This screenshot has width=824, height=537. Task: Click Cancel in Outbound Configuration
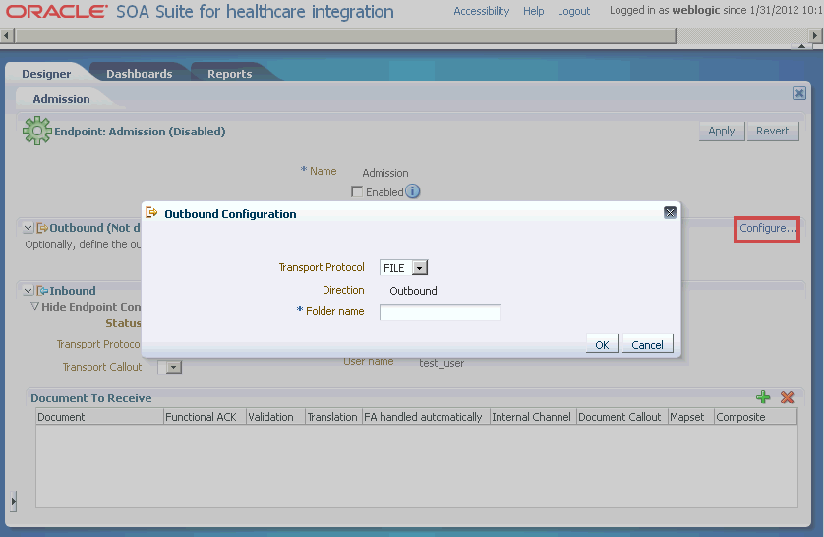647,344
